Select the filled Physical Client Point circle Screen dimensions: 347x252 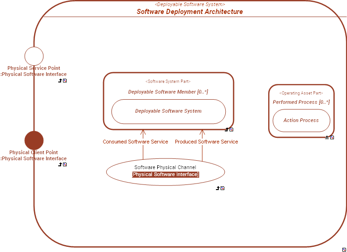(x=34, y=140)
